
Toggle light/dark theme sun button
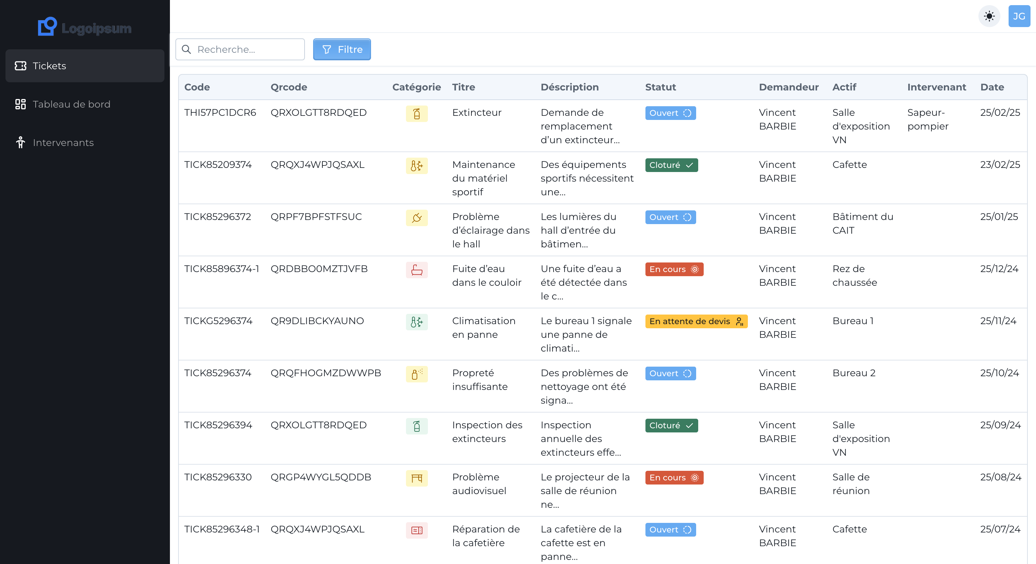pyautogui.click(x=989, y=16)
